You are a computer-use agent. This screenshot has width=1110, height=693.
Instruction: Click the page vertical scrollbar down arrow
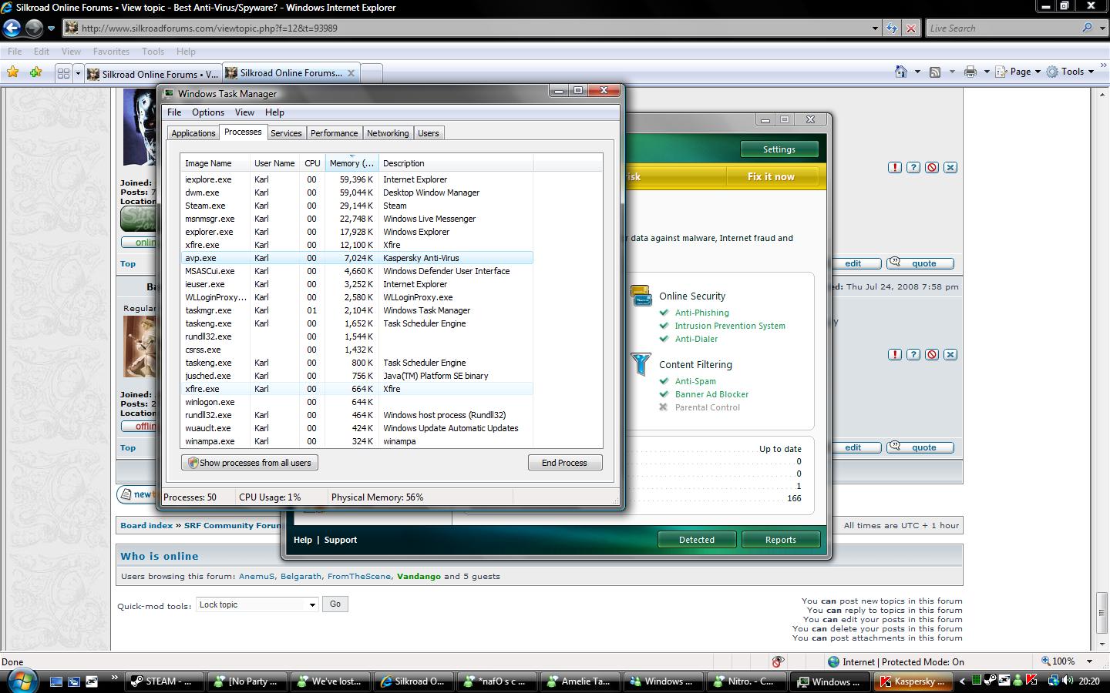1102,643
